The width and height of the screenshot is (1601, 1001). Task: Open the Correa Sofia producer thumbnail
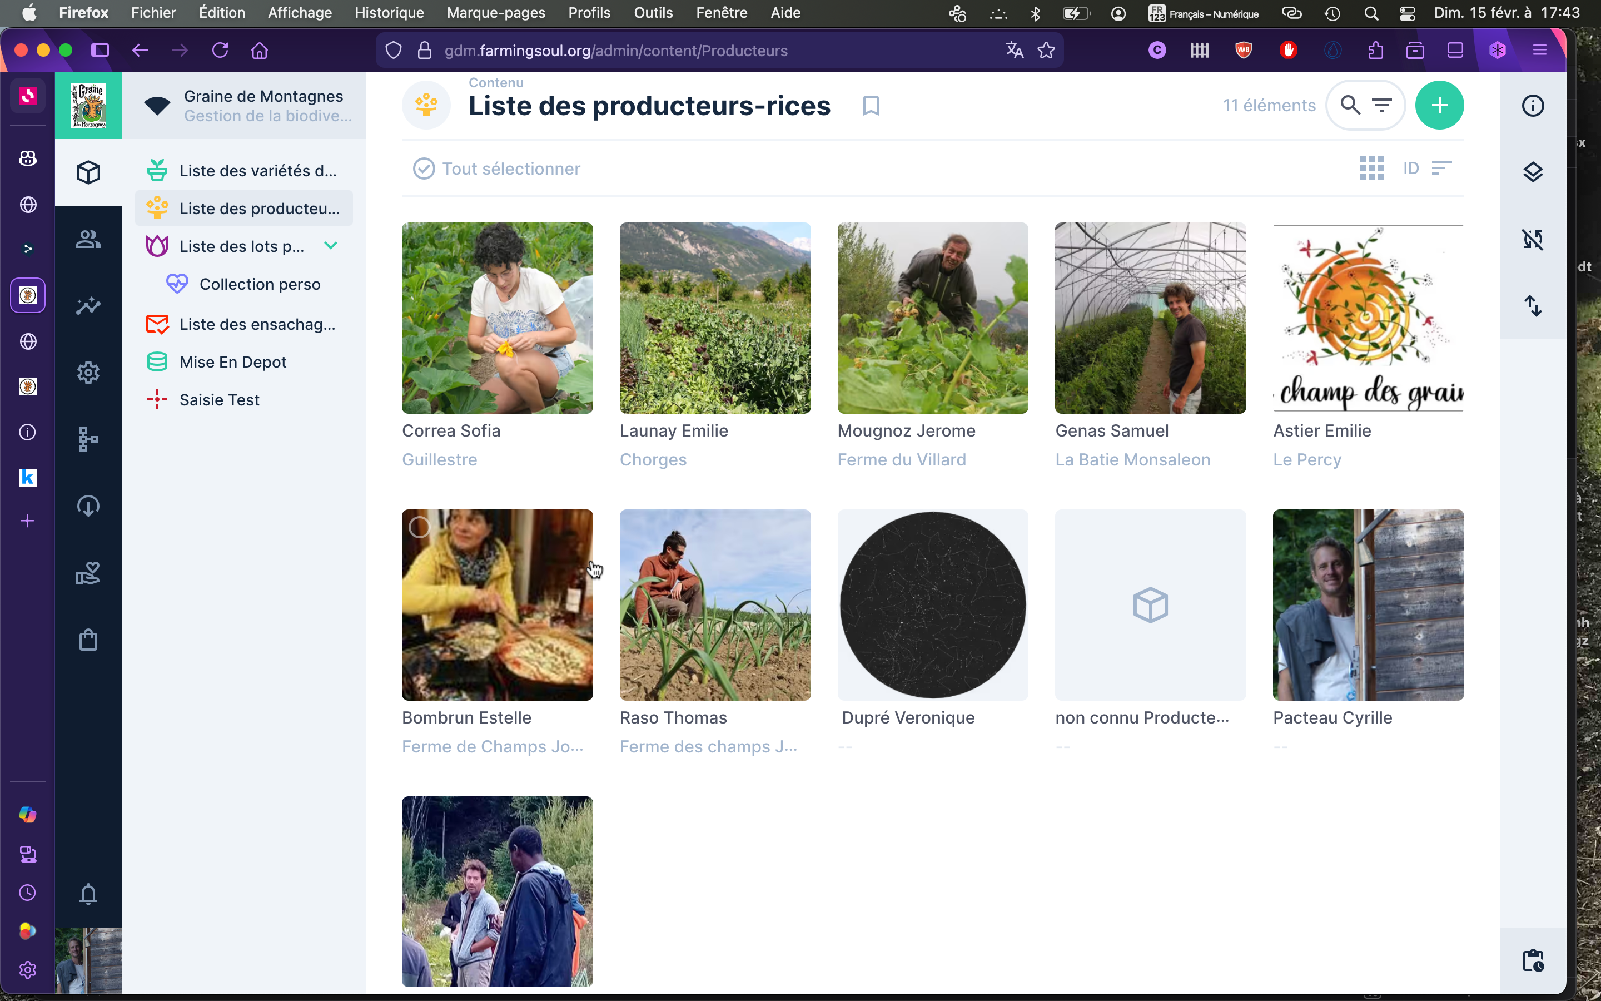point(497,318)
